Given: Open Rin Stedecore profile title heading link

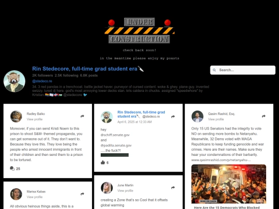Looking at the screenshot, I should 85,69.
